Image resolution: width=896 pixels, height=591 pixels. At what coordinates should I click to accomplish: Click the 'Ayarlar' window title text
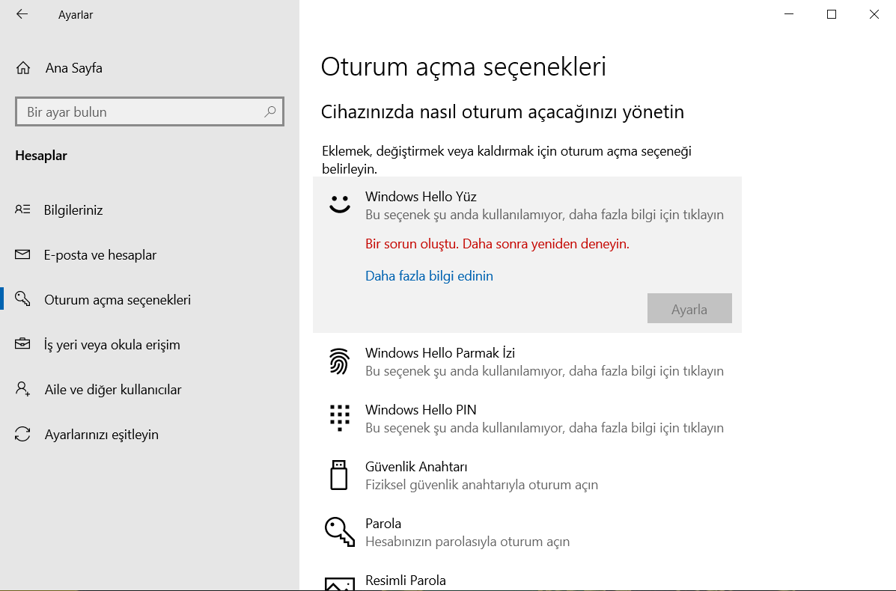(76, 15)
